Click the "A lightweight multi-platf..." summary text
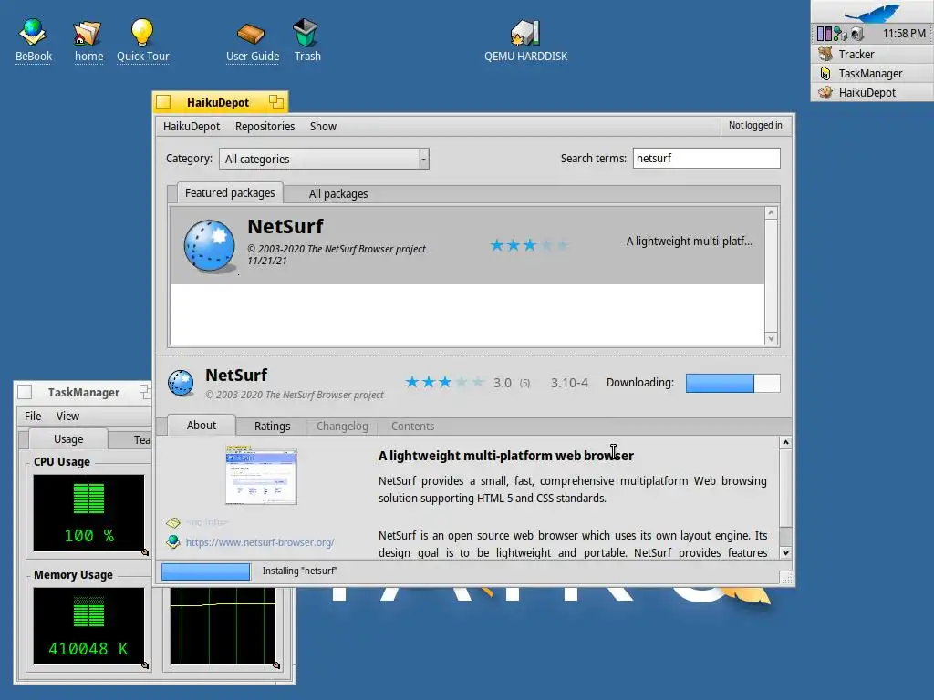 pyautogui.click(x=690, y=241)
